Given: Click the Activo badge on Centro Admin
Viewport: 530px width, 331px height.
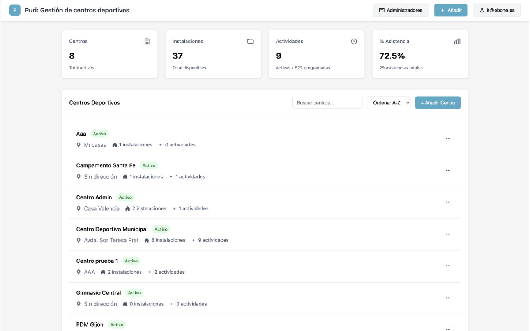Looking at the screenshot, I should click(125, 197).
